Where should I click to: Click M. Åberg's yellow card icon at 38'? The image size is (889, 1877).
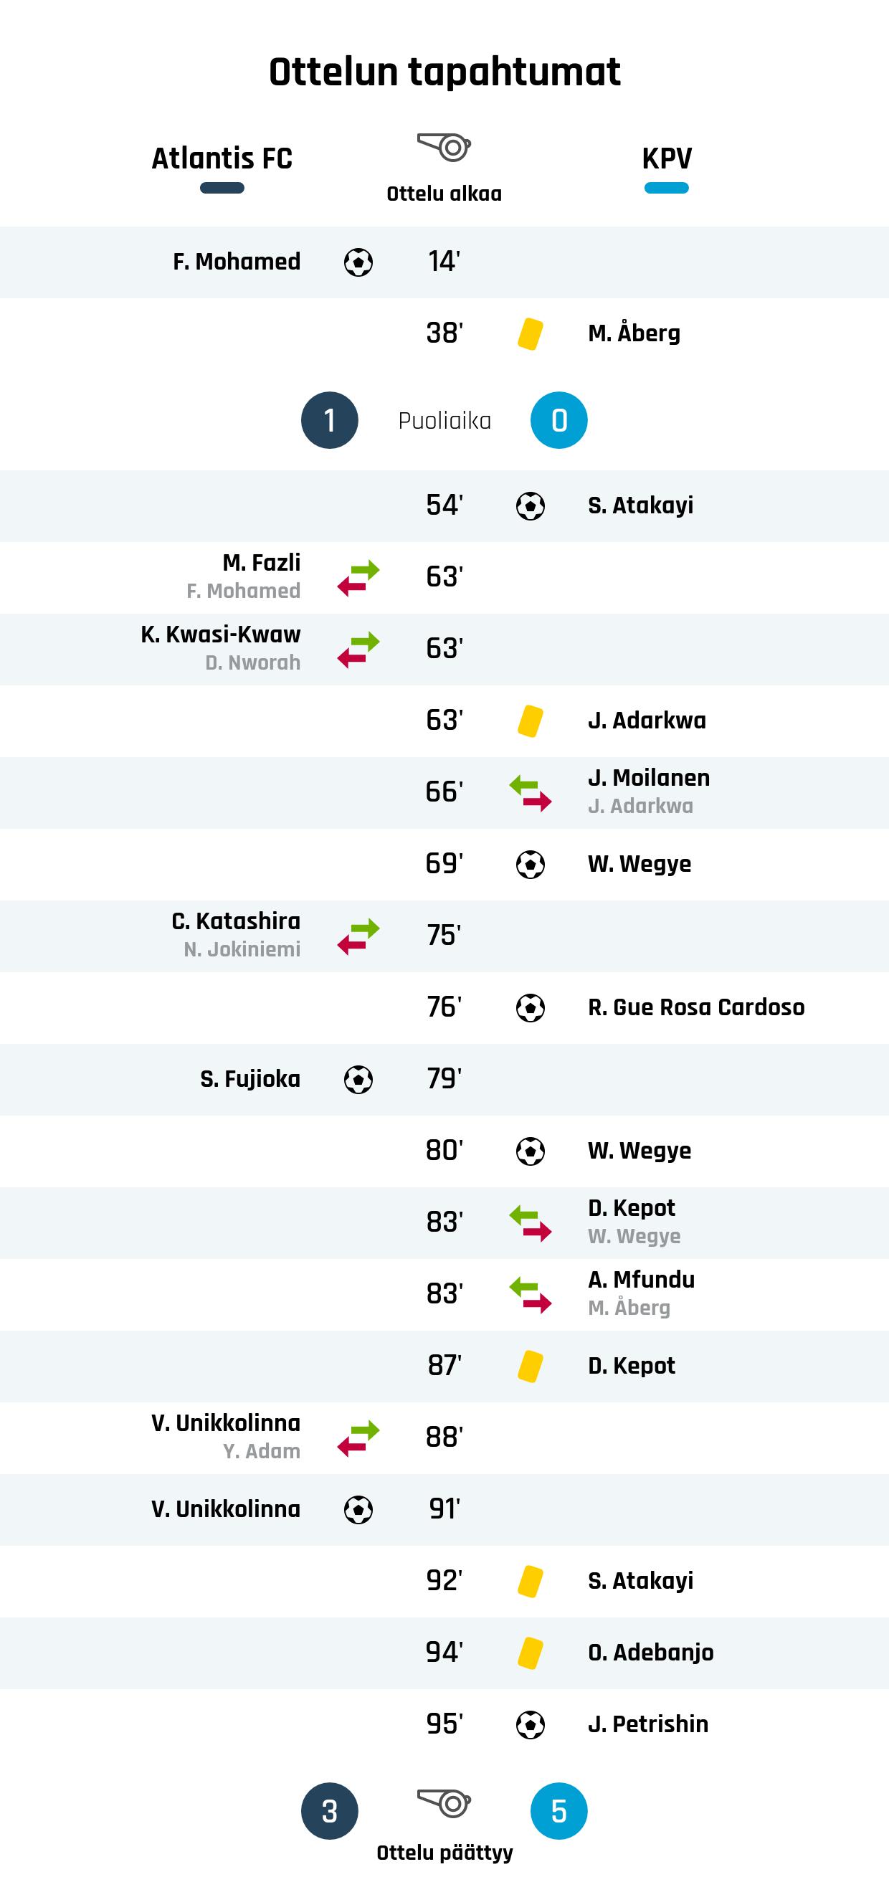[530, 333]
